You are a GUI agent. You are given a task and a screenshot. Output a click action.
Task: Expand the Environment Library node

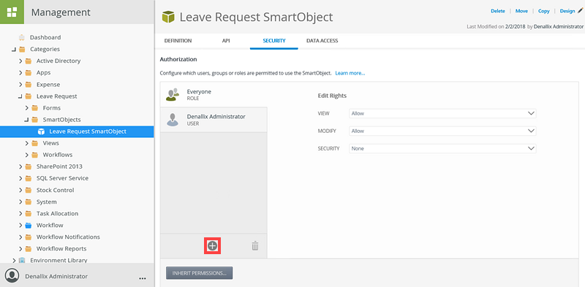point(14,260)
